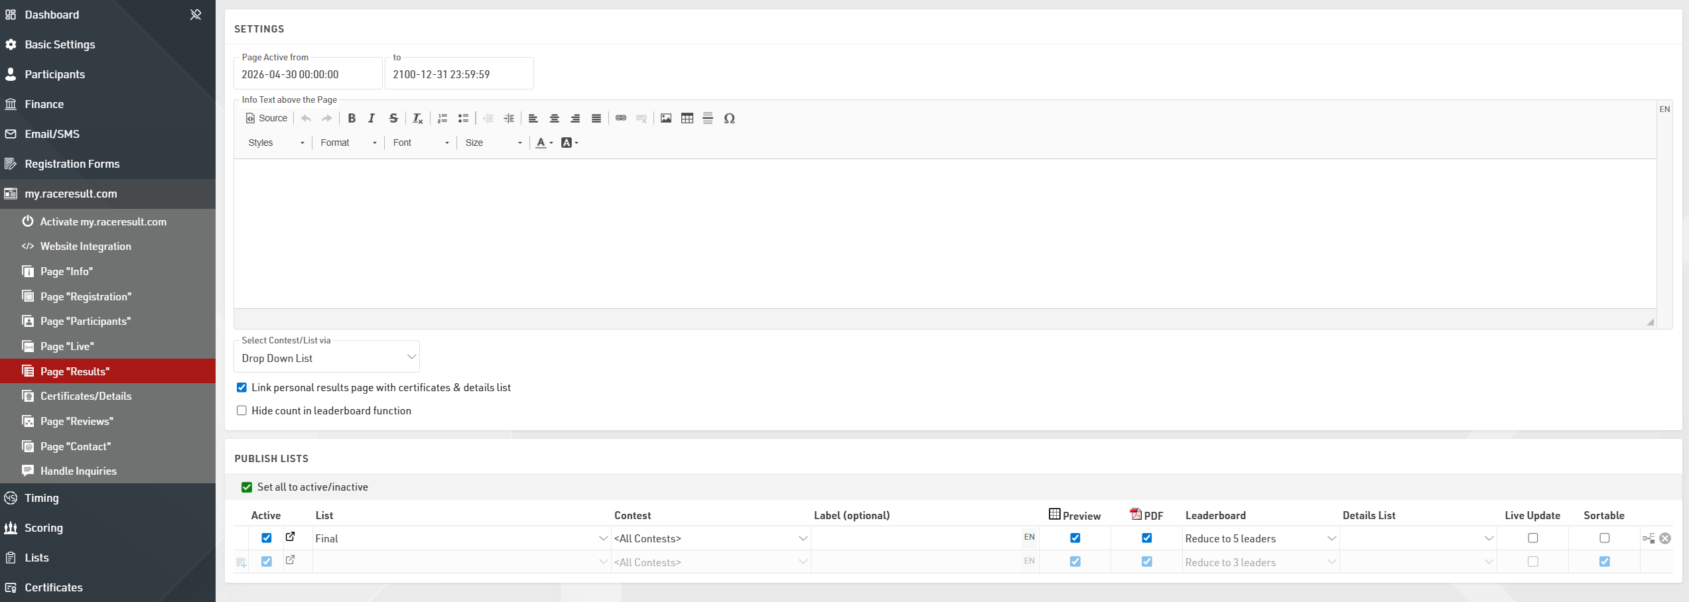Apply strikethrough formatting
Screen dimensions: 1689x602
tap(393, 119)
